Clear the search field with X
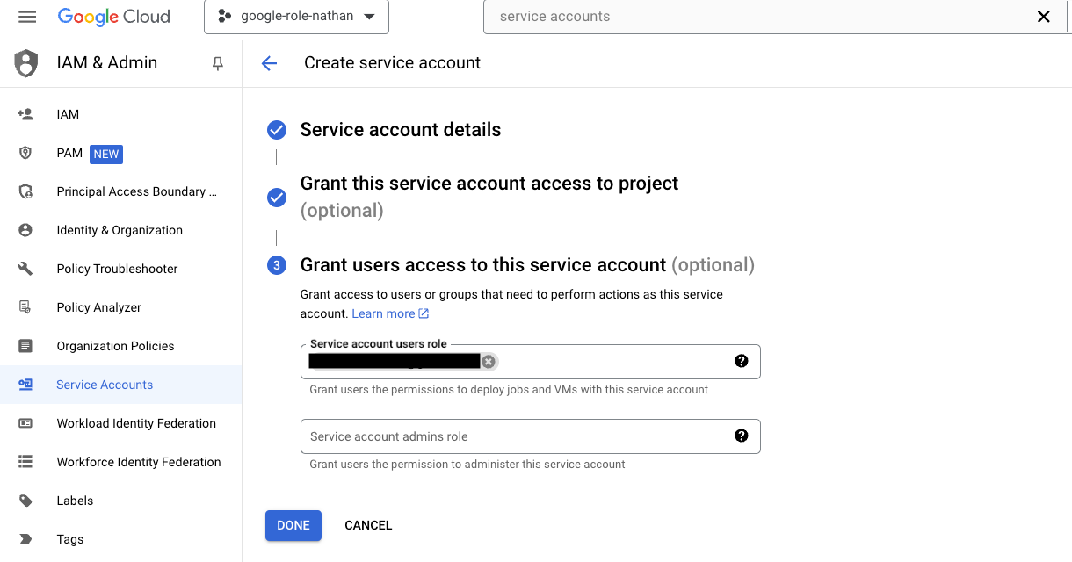 coord(1044,17)
